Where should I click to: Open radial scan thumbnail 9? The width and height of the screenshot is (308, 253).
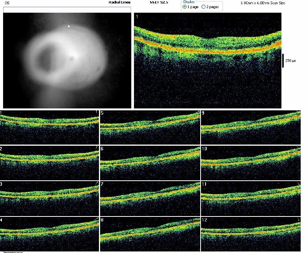point(251,127)
